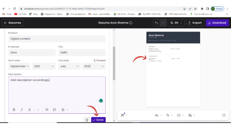The image size is (231, 129).
Task: Check the Present end date box
Action: click(95, 60)
